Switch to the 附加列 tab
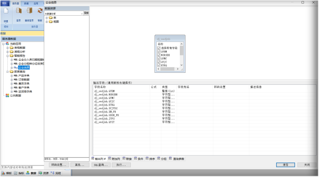319x177 pixels. tap(114, 159)
